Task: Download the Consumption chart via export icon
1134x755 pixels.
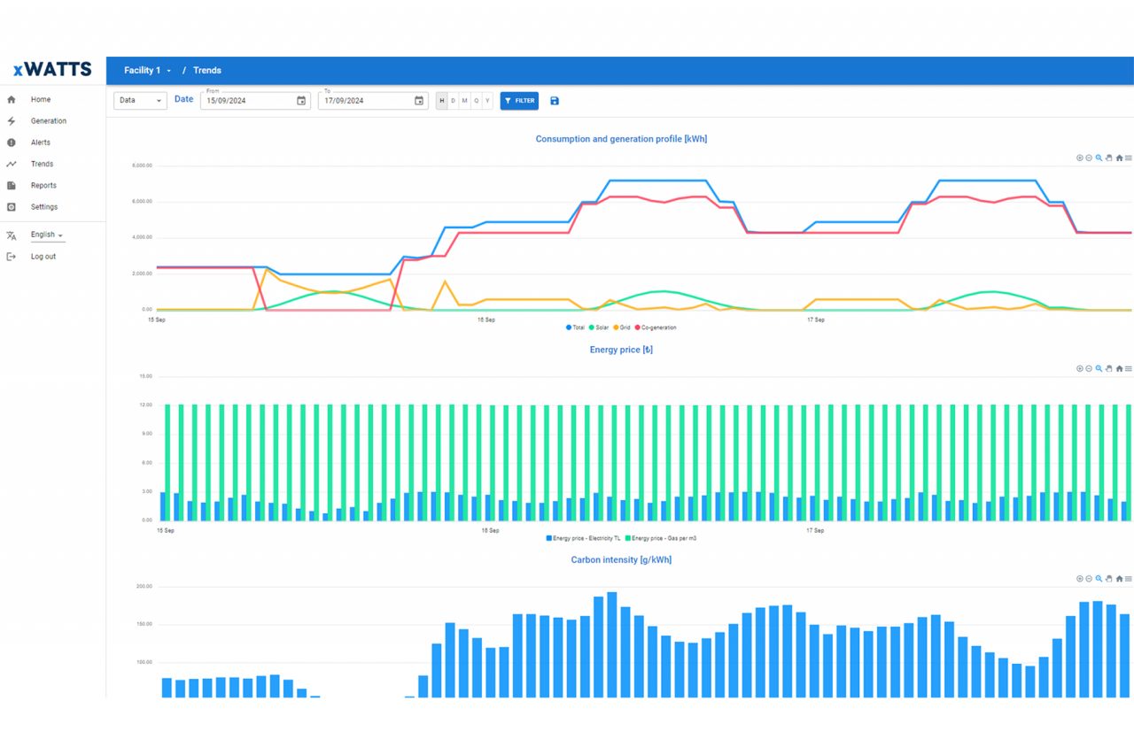Action: point(1108,158)
